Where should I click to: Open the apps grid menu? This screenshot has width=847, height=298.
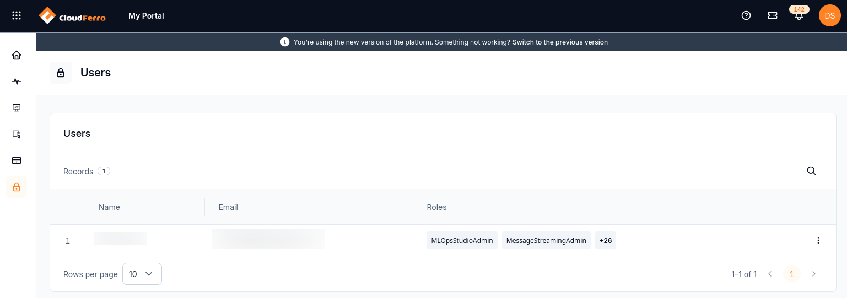point(17,15)
